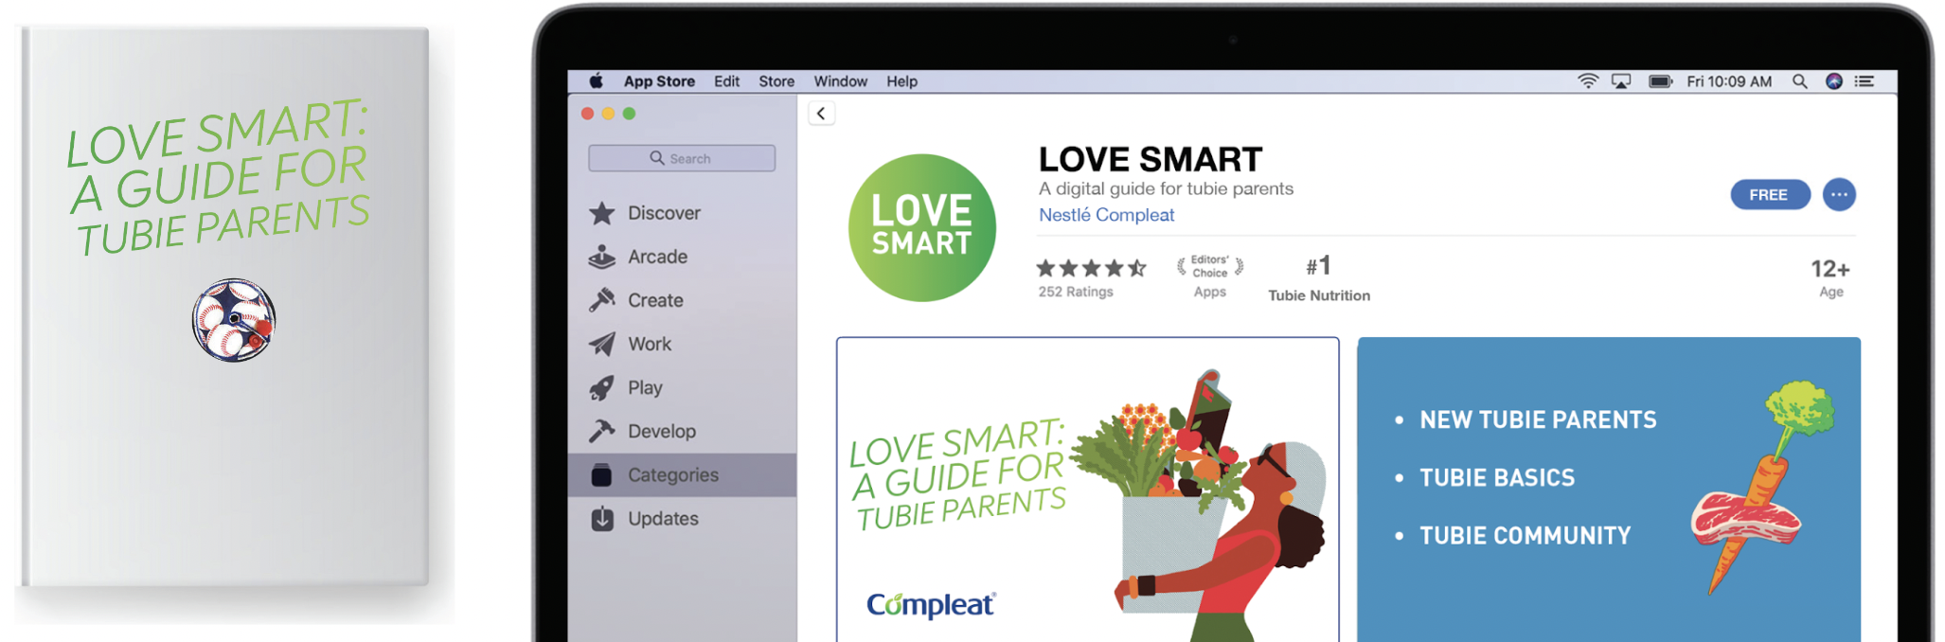Click the 252 Ratings text
The image size is (1945, 642).
(x=1076, y=292)
